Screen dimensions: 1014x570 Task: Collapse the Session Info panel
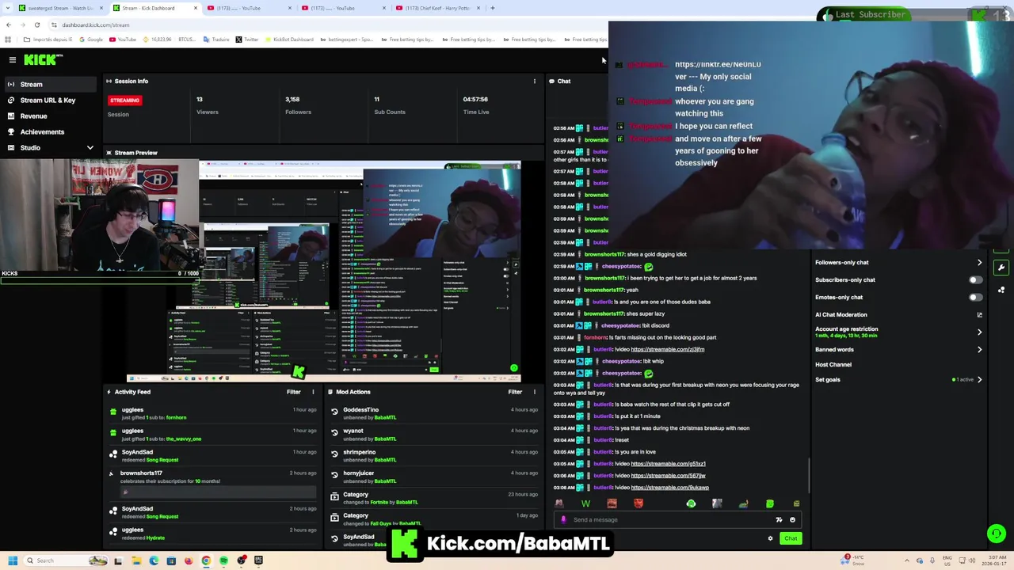(109, 81)
